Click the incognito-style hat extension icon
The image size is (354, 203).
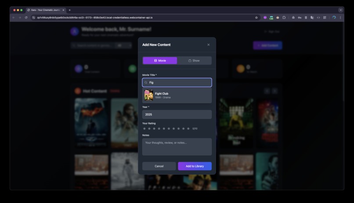pyautogui.click(x=293, y=18)
